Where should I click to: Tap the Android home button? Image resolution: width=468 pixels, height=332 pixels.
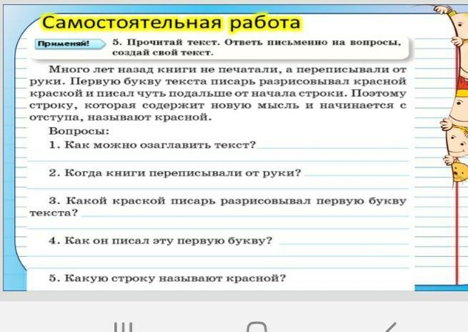pos(257,326)
